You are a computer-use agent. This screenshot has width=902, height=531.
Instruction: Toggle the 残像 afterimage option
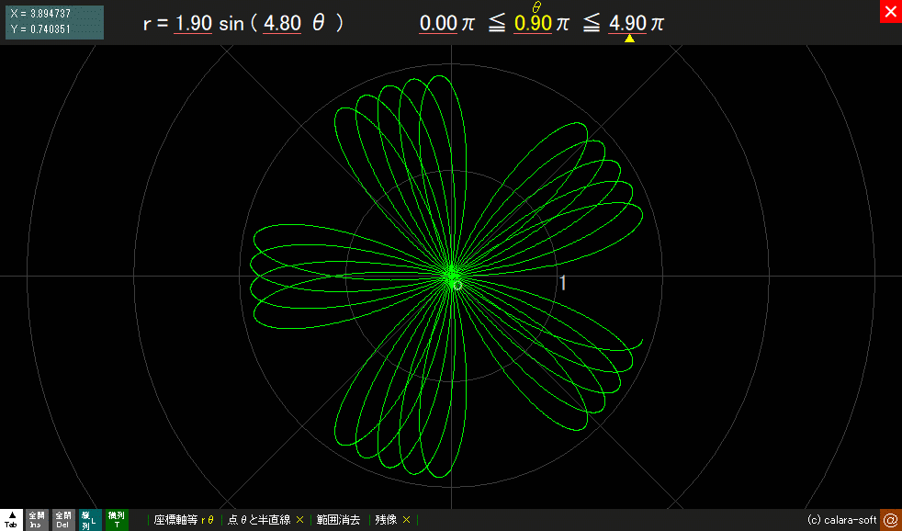pyautogui.click(x=393, y=520)
